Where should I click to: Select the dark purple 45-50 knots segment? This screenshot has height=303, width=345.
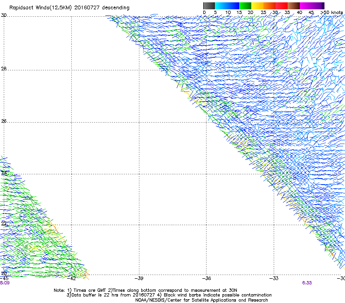click(318, 6)
